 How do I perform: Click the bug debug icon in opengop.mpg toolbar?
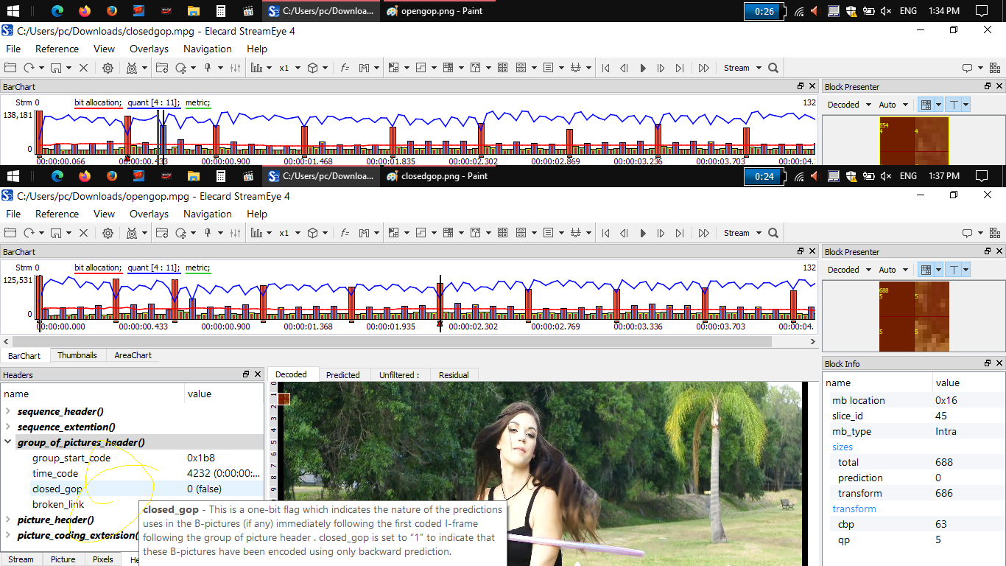tap(132, 233)
